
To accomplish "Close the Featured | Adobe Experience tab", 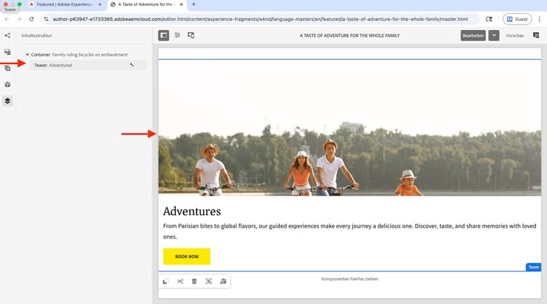I will (100, 4).
